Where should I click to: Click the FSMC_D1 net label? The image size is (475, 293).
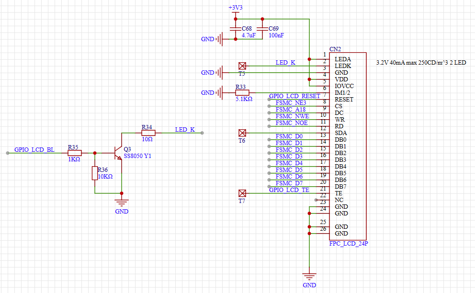click(x=289, y=143)
